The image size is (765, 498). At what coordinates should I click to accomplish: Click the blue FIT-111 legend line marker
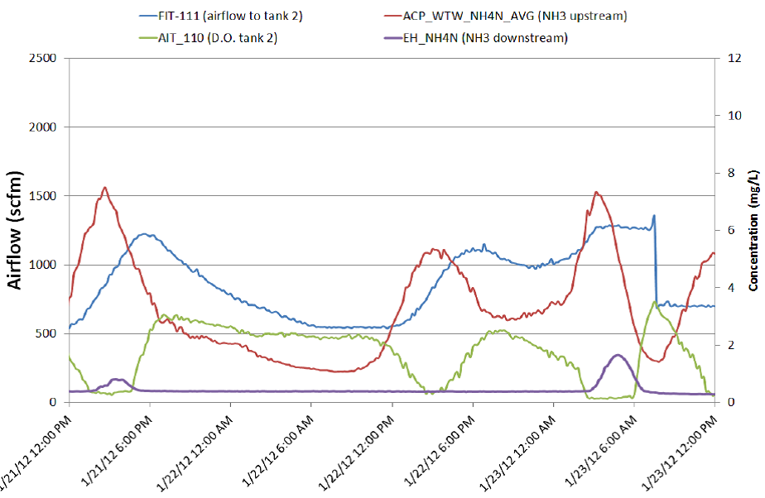[148, 16]
